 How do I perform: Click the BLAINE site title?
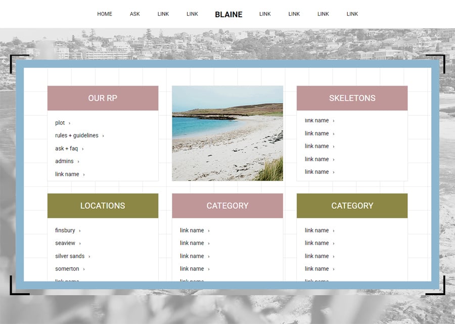[x=229, y=15]
